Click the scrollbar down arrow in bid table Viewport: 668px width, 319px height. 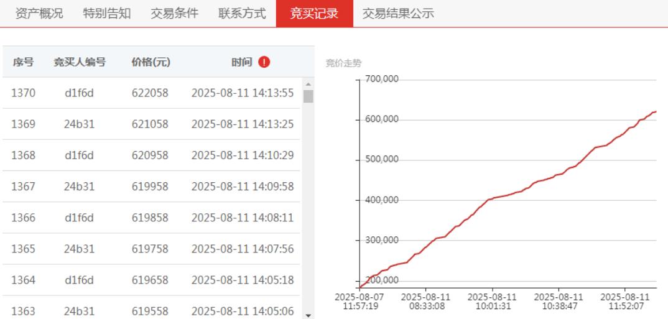point(308,315)
